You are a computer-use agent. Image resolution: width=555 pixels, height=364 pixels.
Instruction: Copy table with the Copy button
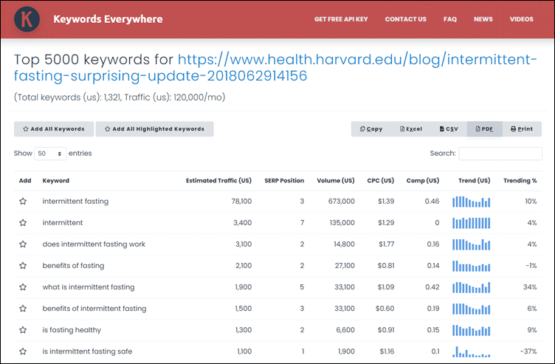point(371,129)
